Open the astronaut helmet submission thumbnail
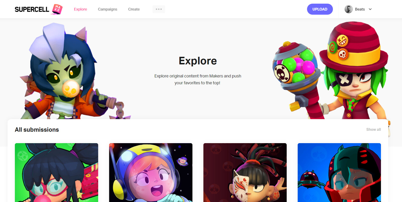 coord(151,173)
